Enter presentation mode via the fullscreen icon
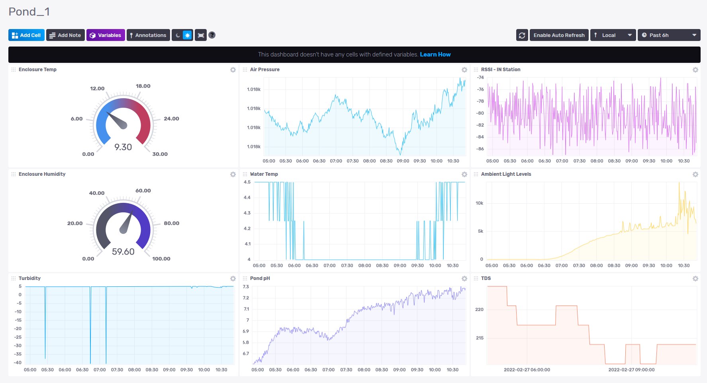Image resolution: width=707 pixels, height=383 pixels. pyautogui.click(x=201, y=35)
